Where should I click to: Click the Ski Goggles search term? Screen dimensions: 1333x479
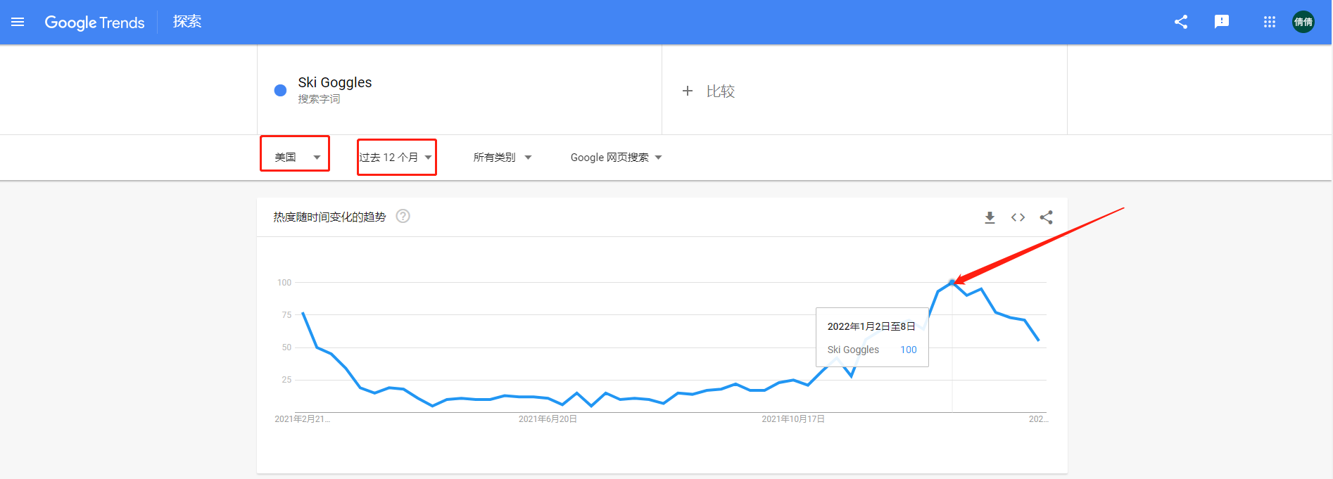(335, 82)
